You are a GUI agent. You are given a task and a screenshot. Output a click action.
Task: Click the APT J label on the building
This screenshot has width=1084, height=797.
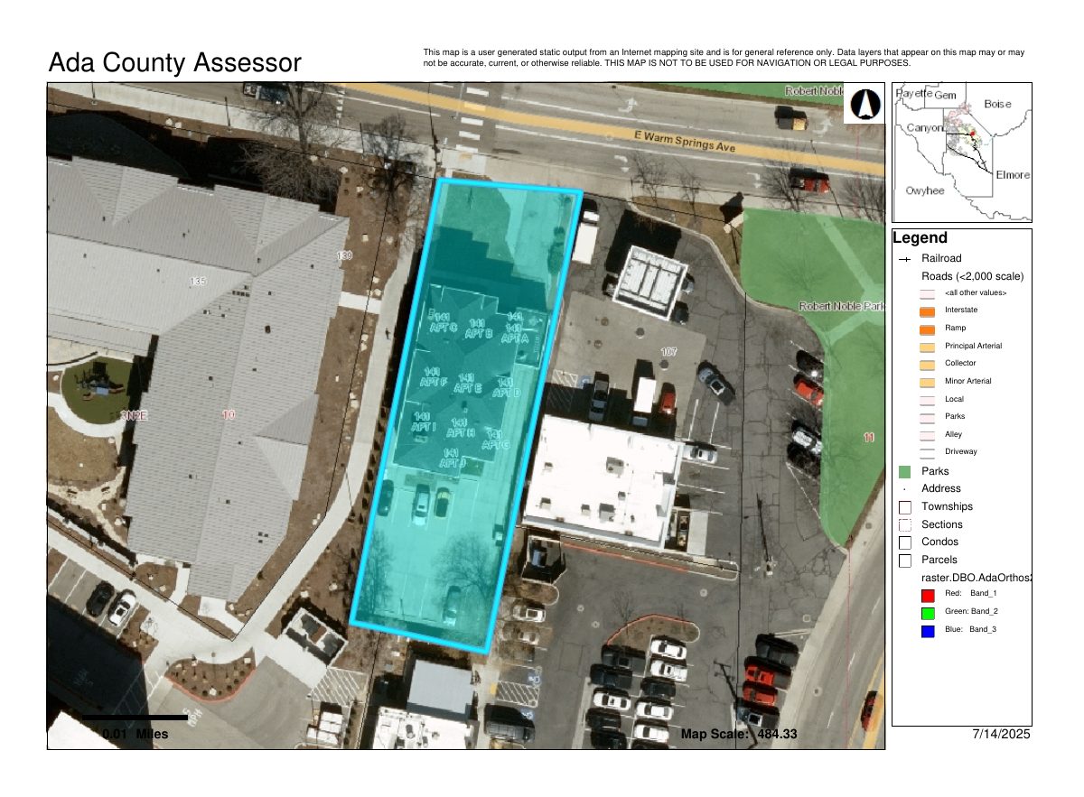point(452,463)
